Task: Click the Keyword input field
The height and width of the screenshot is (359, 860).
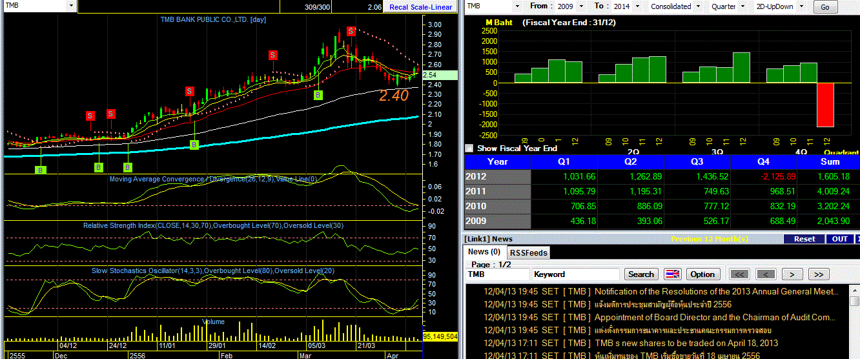Action: (x=575, y=274)
